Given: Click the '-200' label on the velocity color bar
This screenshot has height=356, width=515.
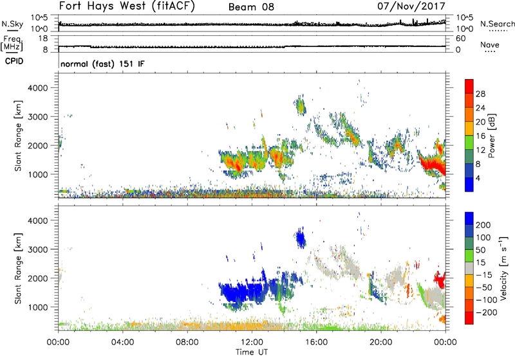Looking at the screenshot, I should [x=487, y=312].
